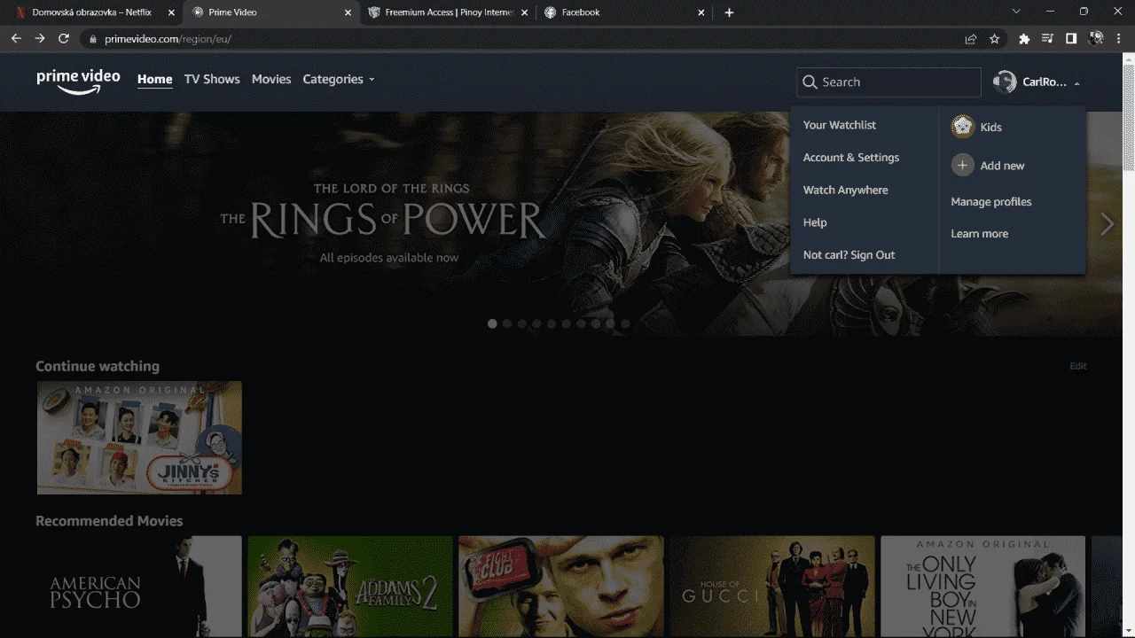The height and width of the screenshot is (638, 1135).
Task: Open Movies navigation item
Action: pyautogui.click(x=271, y=79)
